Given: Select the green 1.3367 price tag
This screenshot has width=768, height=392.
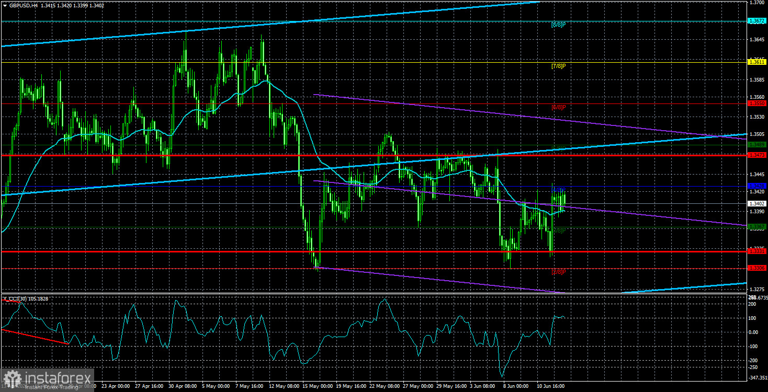Looking at the screenshot, I should point(757,227).
